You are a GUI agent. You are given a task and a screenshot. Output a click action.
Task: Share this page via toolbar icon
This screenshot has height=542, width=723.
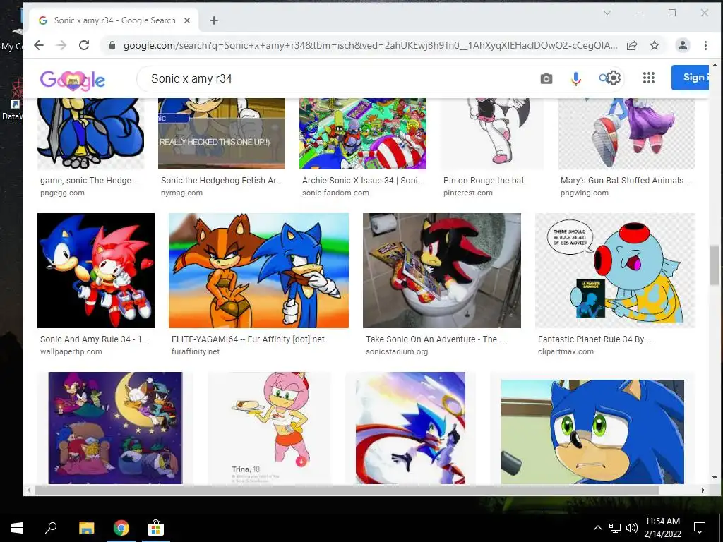click(x=632, y=45)
